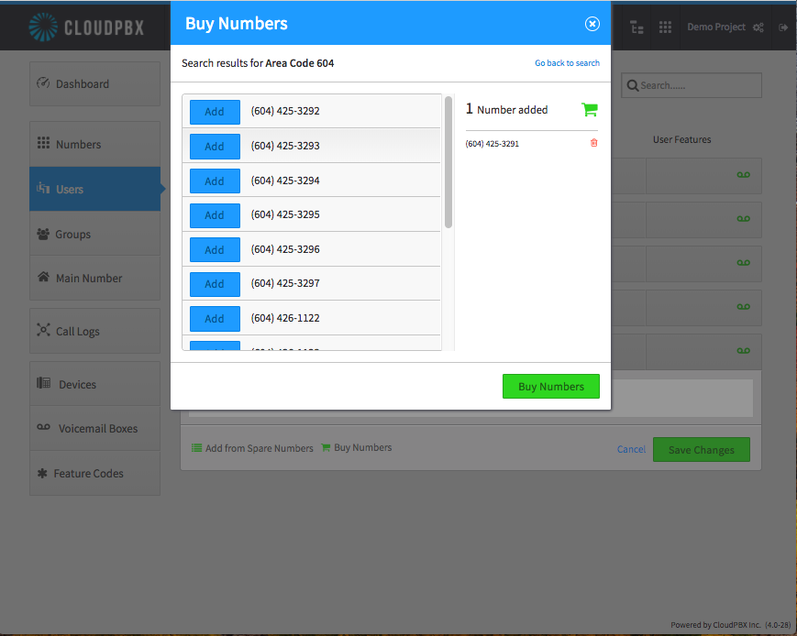Select Voicemail Boxes in sidebar
This screenshot has height=636, width=797.
coord(95,428)
